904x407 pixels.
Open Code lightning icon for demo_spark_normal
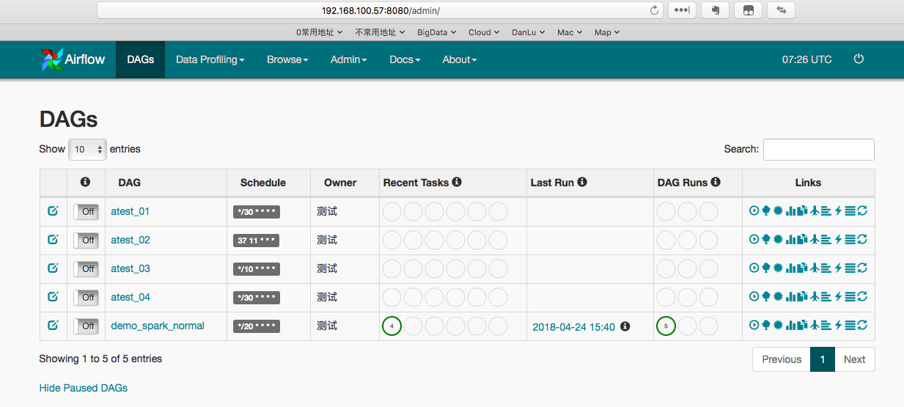point(838,325)
